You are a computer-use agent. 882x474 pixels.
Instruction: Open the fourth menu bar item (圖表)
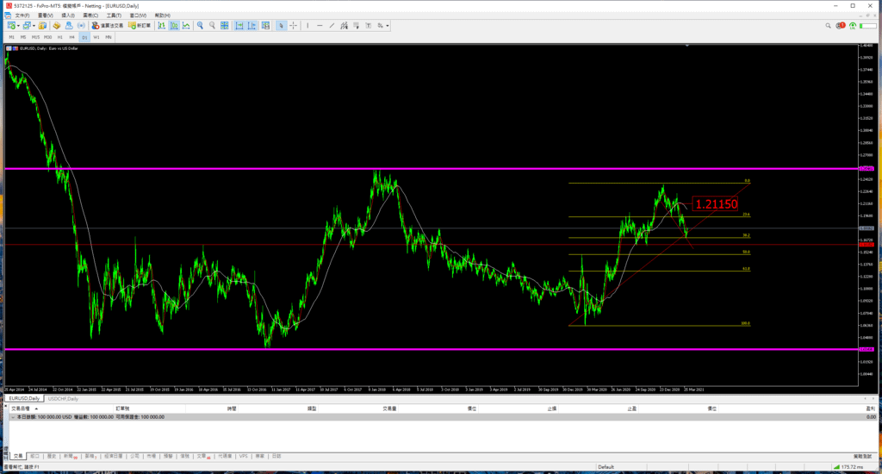coord(90,16)
